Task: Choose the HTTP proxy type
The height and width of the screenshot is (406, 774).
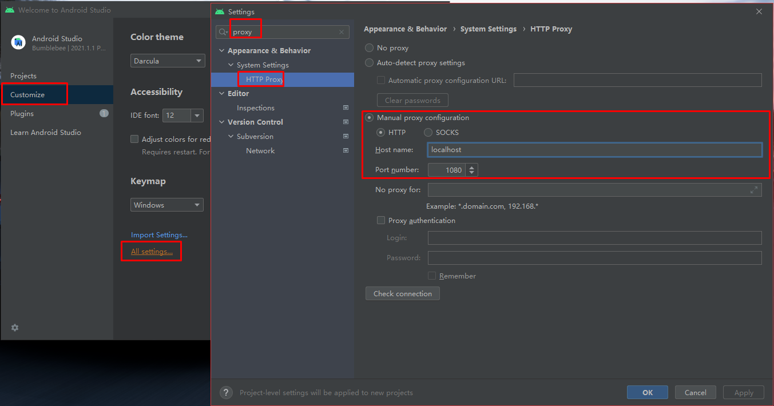Action: click(x=380, y=133)
